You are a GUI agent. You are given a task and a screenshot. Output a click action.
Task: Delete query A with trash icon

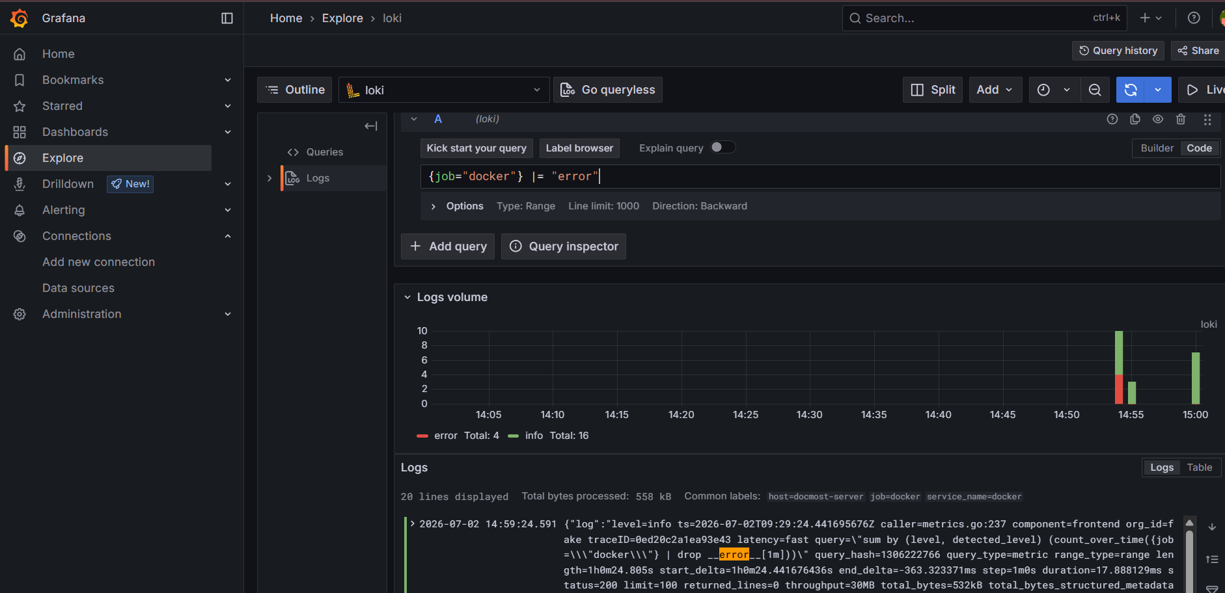(x=1181, y=119)
